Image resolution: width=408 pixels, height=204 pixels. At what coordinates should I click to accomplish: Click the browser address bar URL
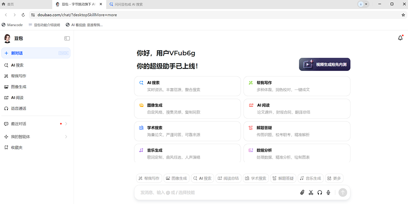[77, 15]
